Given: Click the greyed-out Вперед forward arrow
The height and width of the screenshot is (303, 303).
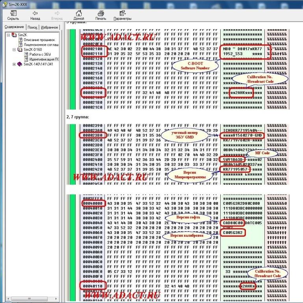Looking at the screenshot, I should 57,13.
